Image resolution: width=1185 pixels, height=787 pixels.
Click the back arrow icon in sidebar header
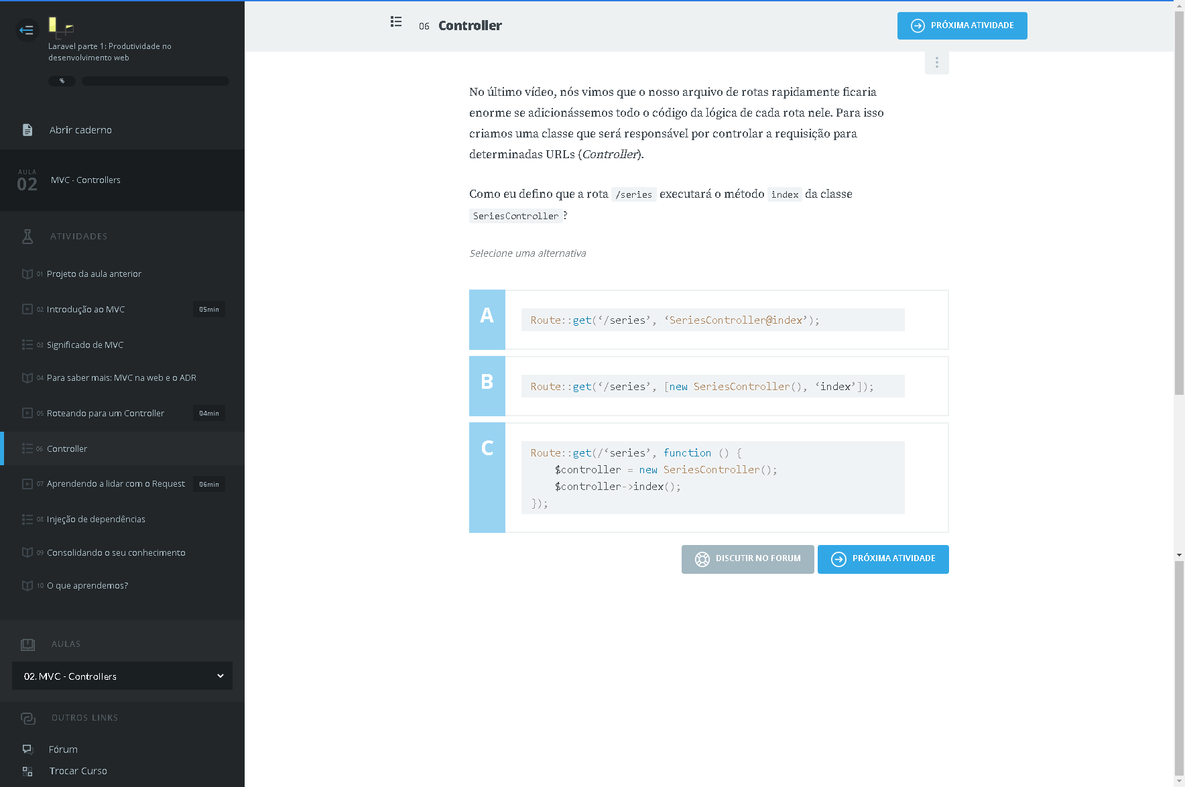click(x=27, y=30)
